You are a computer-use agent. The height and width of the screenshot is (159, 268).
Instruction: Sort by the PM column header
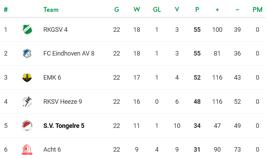tap(257, 10)
